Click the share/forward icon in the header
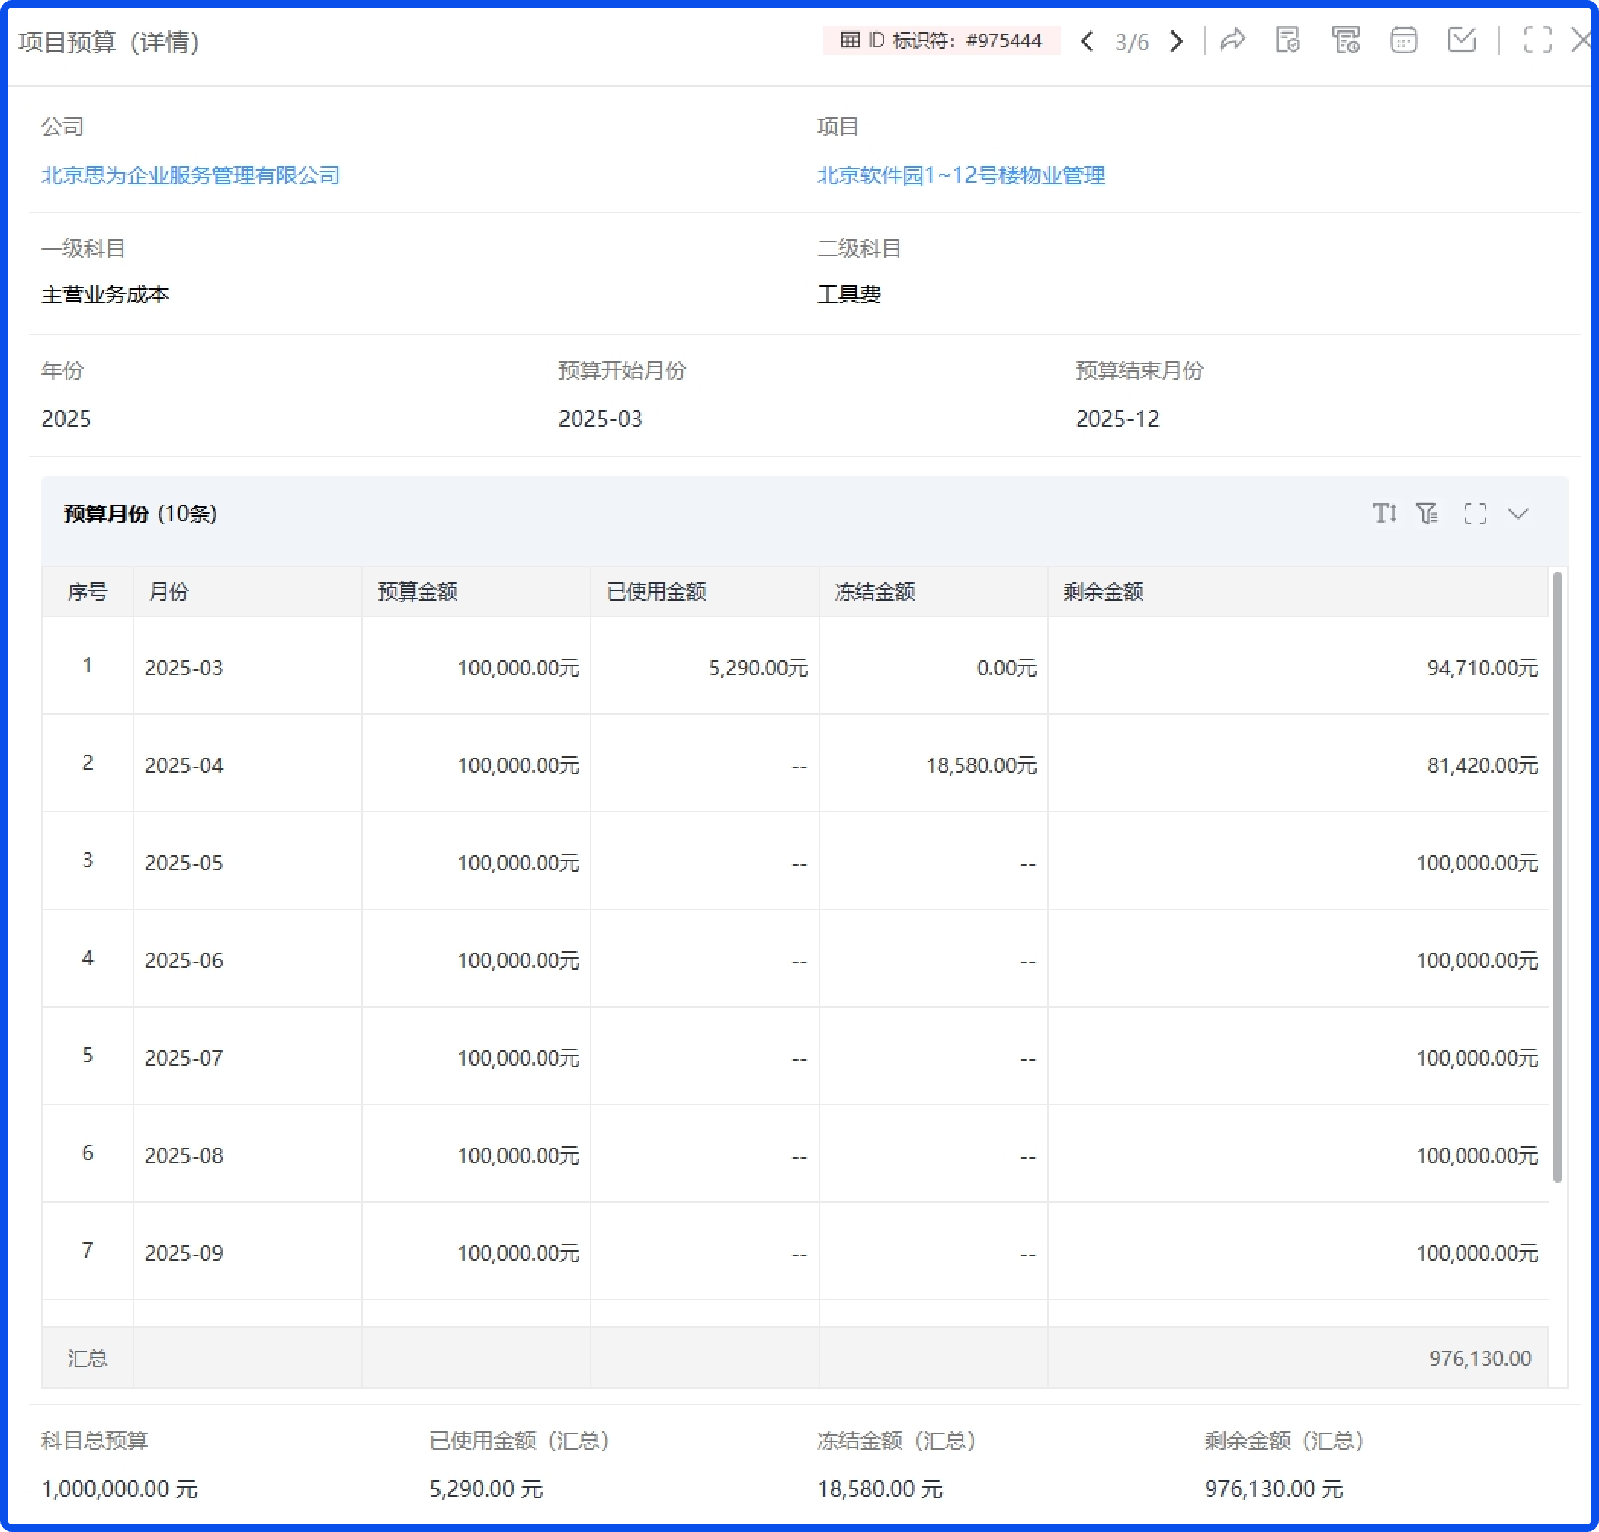Image resolution: width=1599 pixels, height=1532 pixels. pos(1232,41)
